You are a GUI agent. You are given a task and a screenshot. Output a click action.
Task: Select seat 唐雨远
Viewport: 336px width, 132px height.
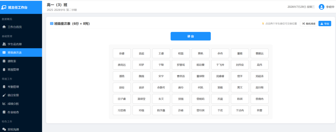coord(122,65)
